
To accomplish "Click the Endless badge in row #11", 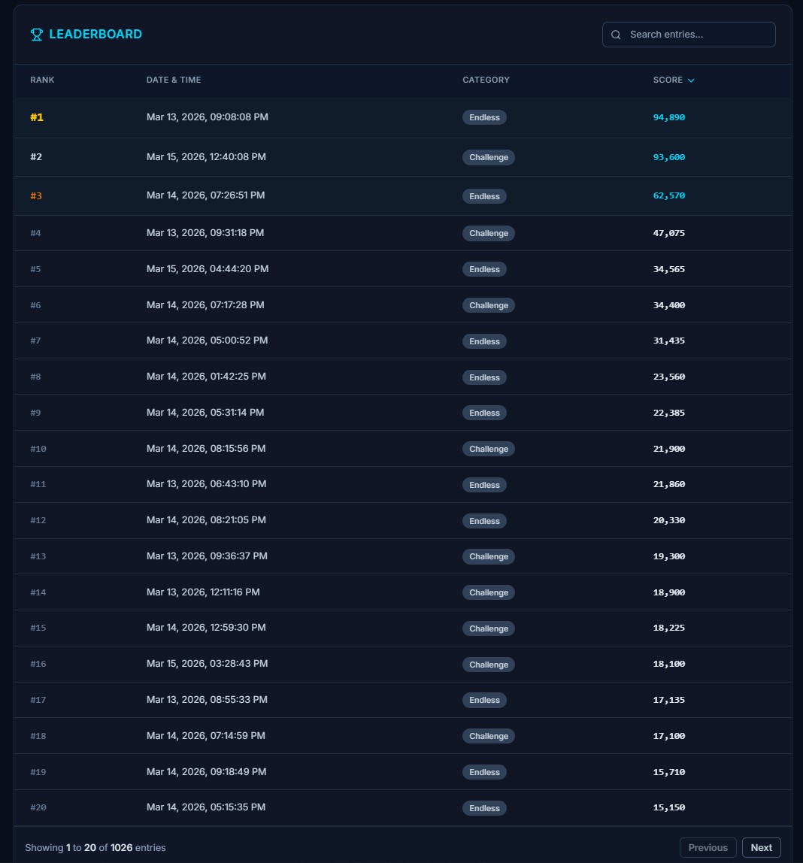I will 484,485.
